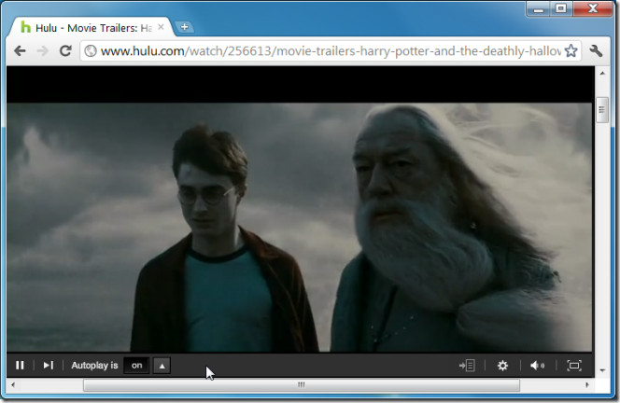
Task: Click the horizontal scrollbar thumb
Action: pos(302,385)
